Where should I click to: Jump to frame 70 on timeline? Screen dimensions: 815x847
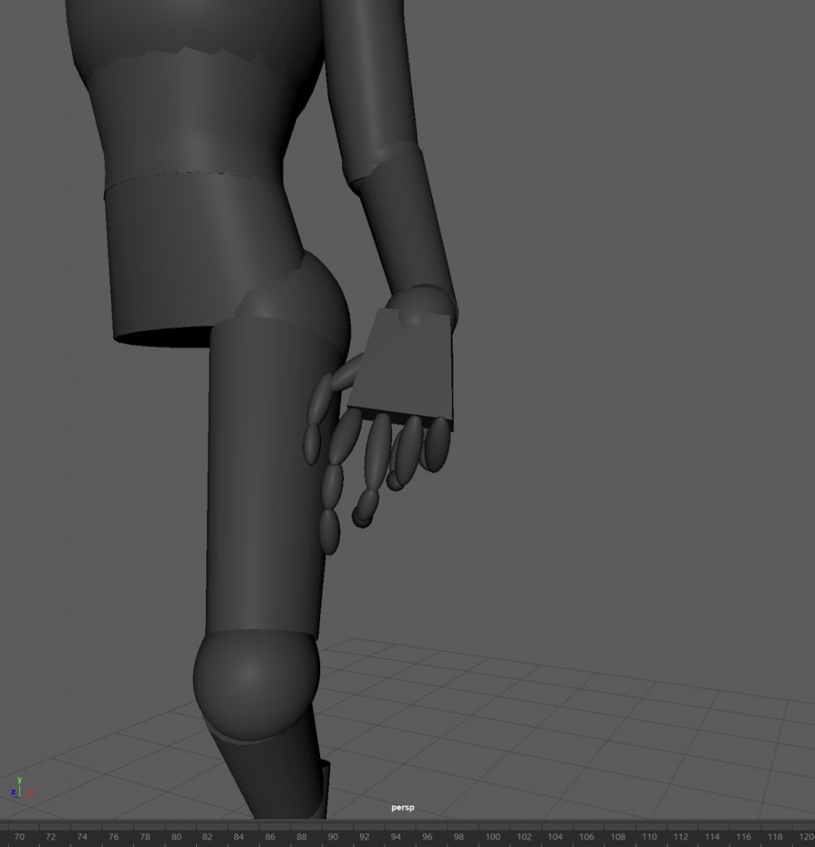(x=19, y=836)
